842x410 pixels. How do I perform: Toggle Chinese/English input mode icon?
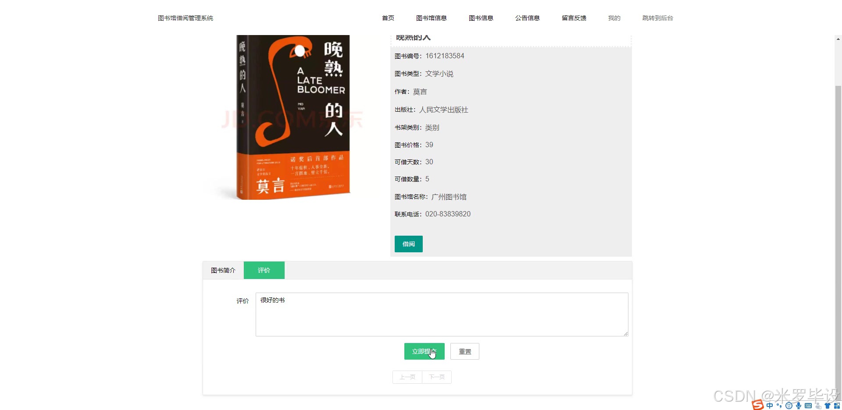(x=770, y=406)
